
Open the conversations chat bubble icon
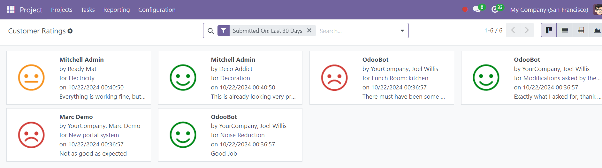tap(476, 10)
